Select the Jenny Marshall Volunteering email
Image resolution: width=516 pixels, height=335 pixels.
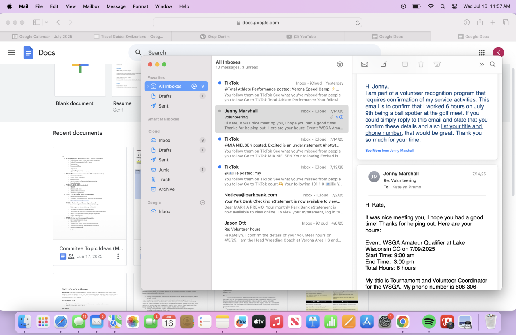coord(282,119)
